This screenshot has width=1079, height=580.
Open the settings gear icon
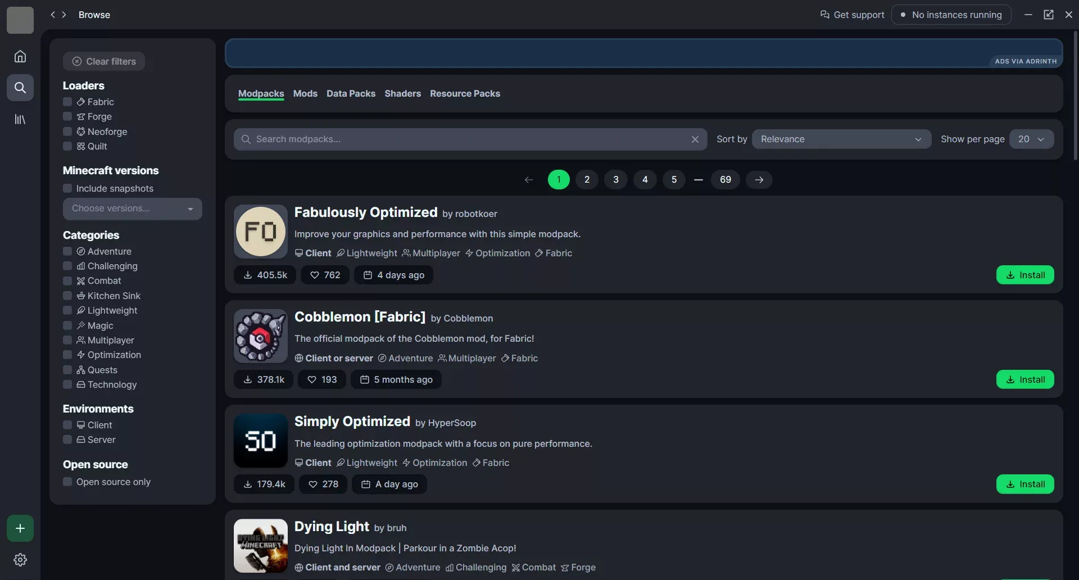pyautogui.click(x=20, y=560)
